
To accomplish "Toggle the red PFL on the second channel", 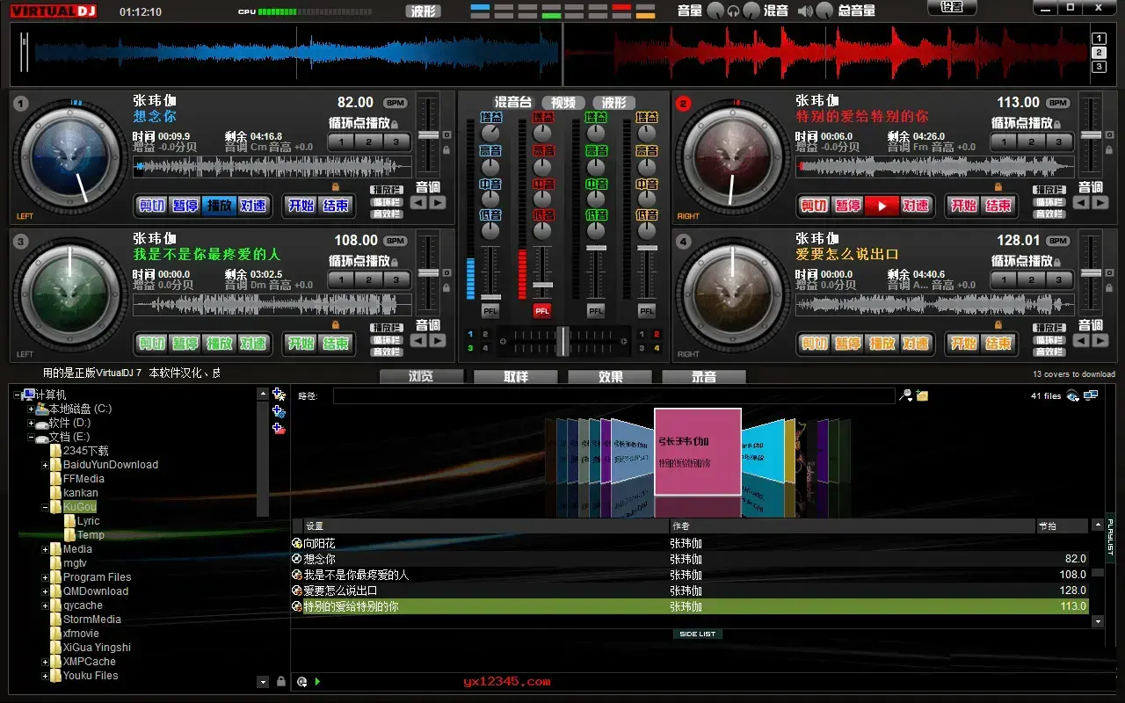I will (542, 310).
